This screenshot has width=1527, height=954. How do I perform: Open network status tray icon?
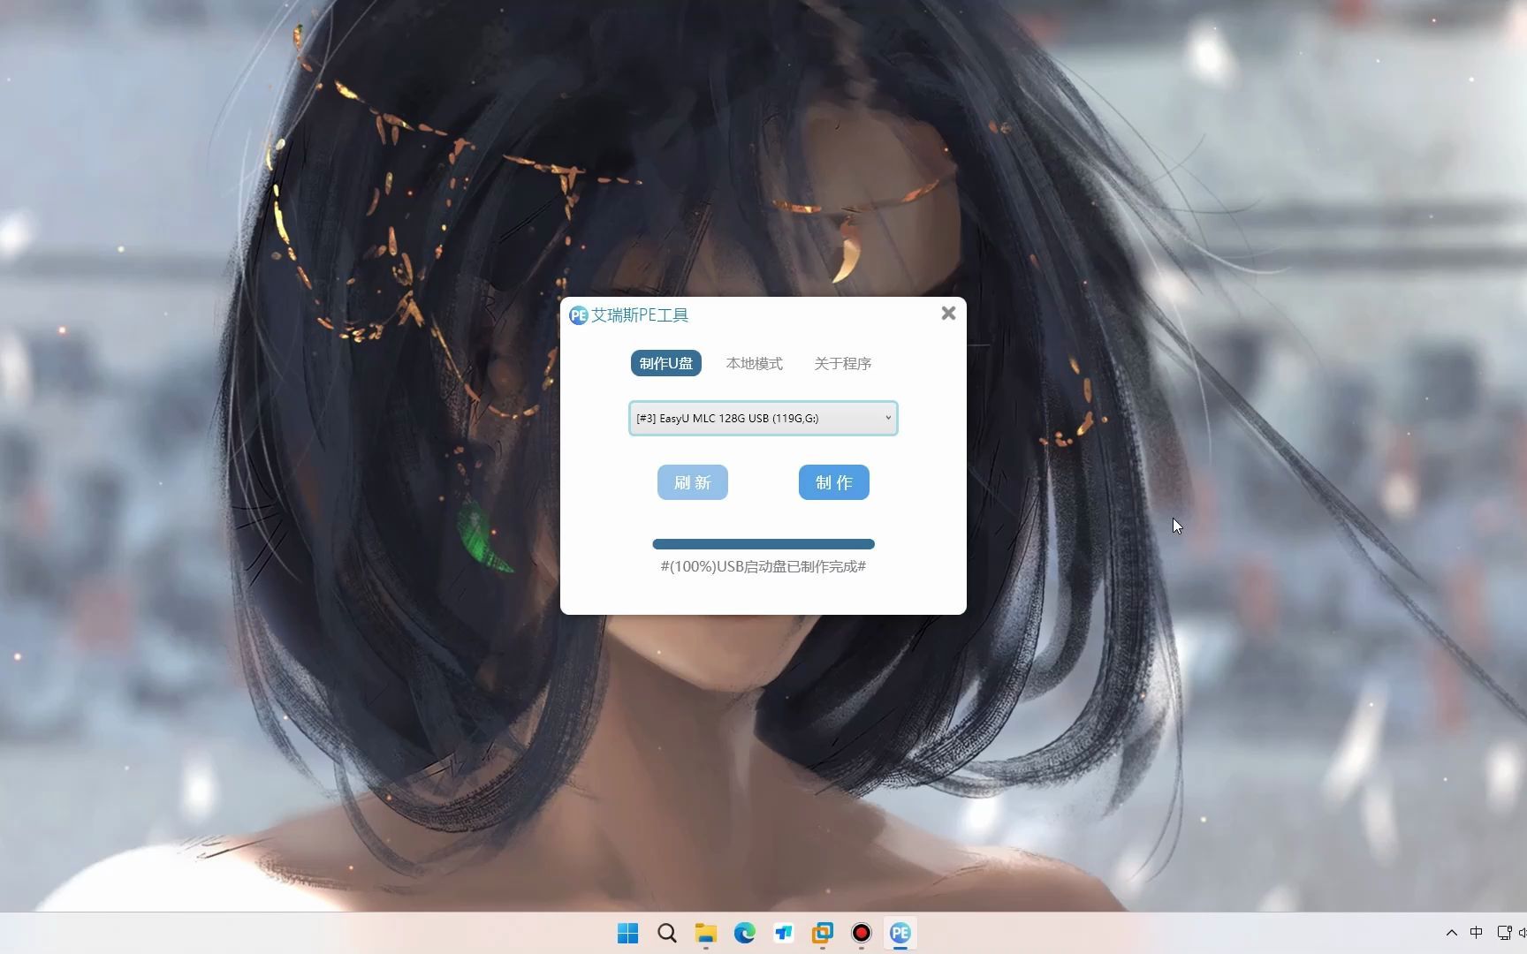1504,933
